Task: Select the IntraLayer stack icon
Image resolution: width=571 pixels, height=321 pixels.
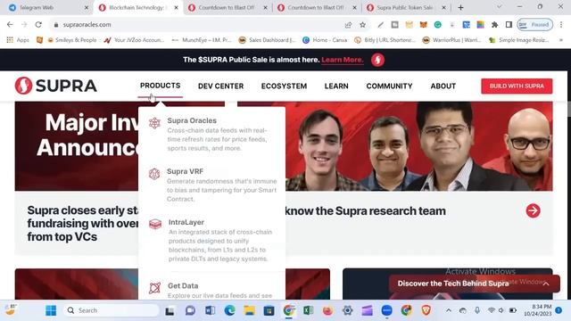Action: point(155,224)
